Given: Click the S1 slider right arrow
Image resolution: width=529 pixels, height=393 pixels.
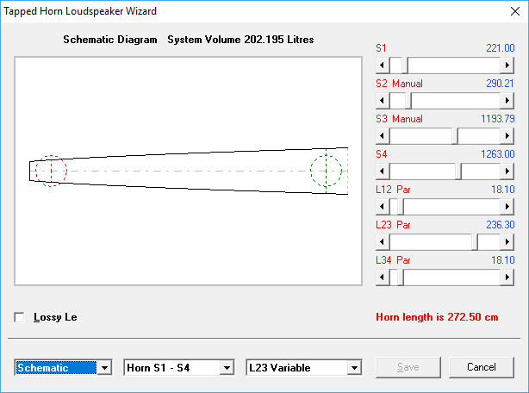Looking at the screenshot, I should click(508, 65).
